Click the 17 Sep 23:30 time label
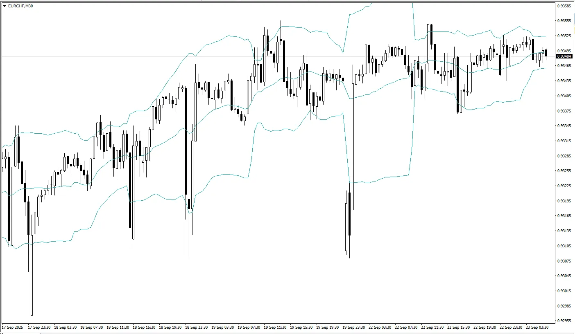Image resolution: width=575 pixels, height=334 pixels. point(39,327)
